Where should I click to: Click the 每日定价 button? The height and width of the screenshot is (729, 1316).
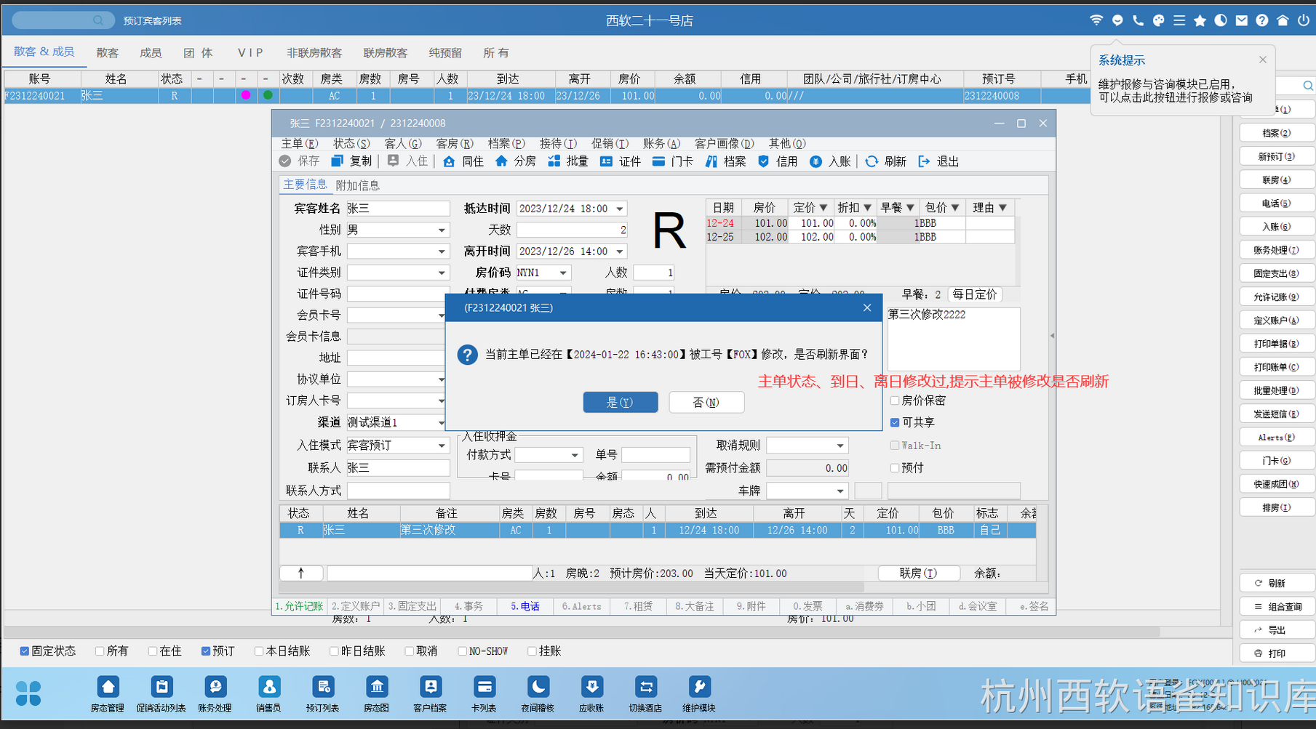pos(974,294)
